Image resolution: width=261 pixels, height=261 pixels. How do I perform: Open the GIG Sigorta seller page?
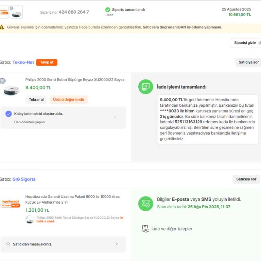[24, 179]
